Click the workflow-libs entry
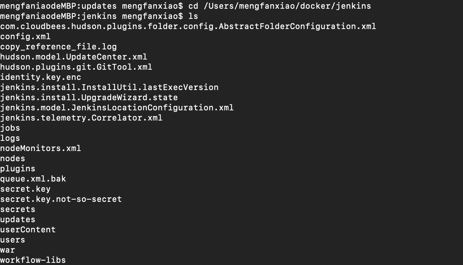The width and height of the screenshot is (463, 265). pyautogui.click(x=33, y=260)
